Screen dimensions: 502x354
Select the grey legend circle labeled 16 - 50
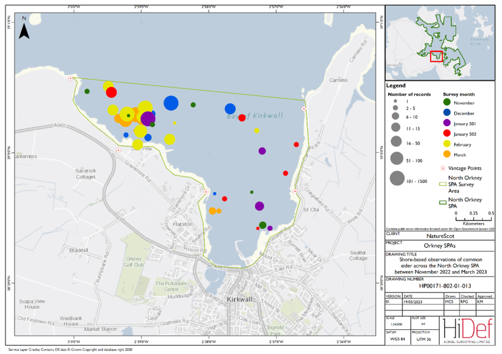point(396,141)
